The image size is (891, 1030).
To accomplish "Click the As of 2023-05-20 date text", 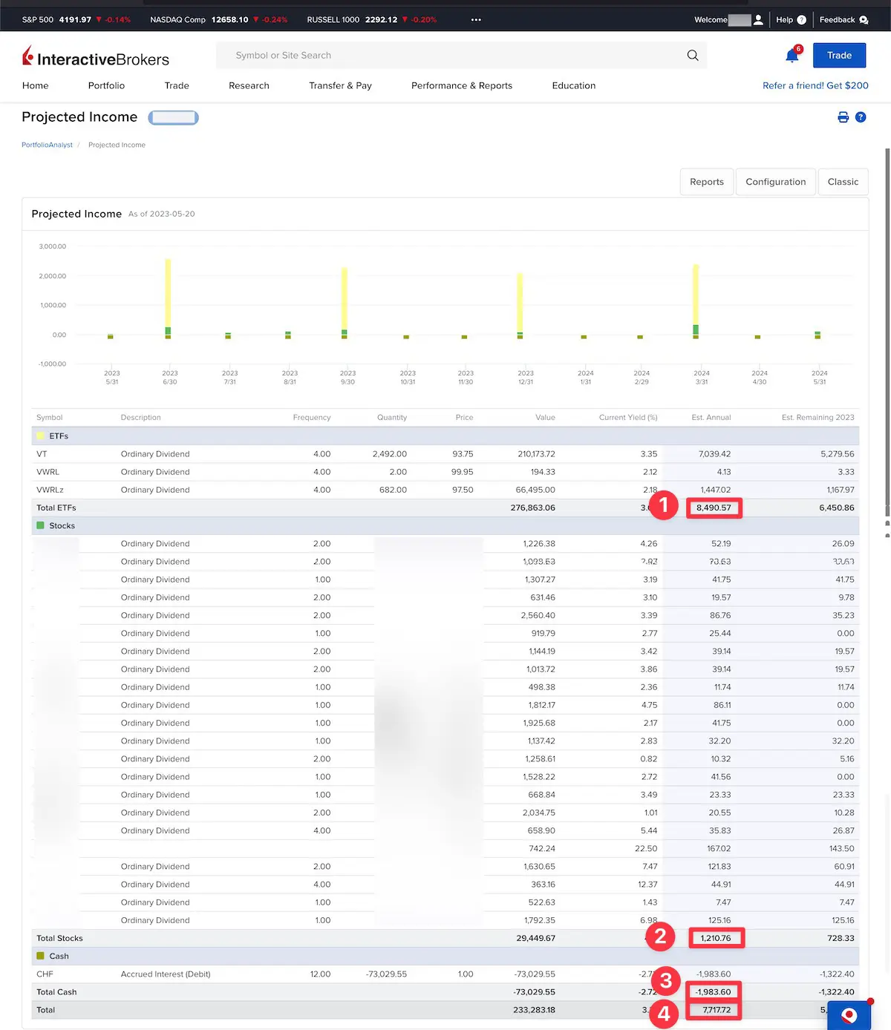I will pyautogui.click(x=162, y=214).
